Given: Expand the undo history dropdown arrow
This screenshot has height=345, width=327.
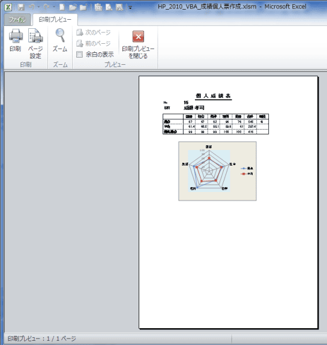Looking at the screenshot, I should point(39,7).
